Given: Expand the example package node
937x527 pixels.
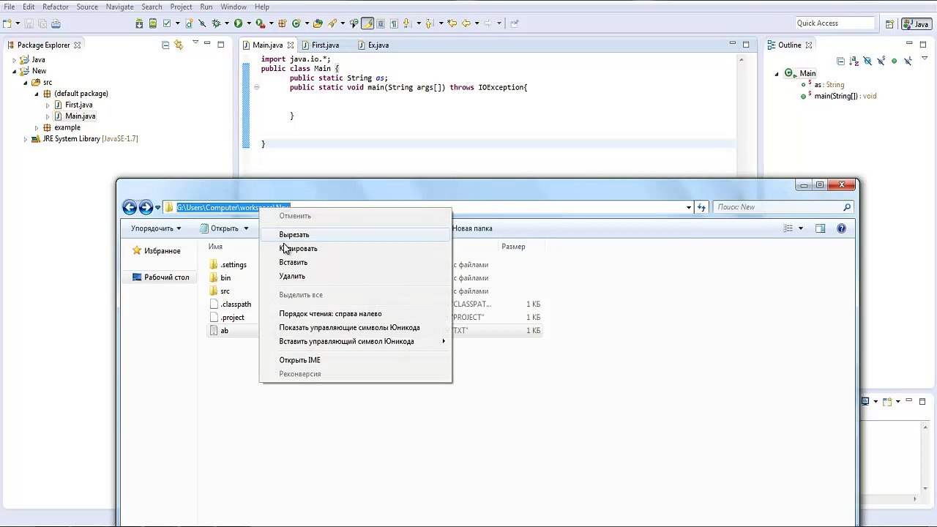Looking at the screenshot, I should [37, 127].
